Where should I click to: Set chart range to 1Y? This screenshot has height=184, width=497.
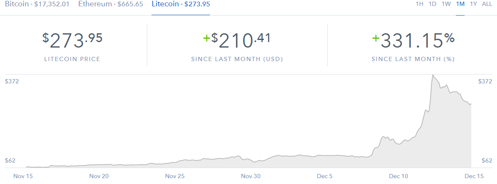[473, 4]
